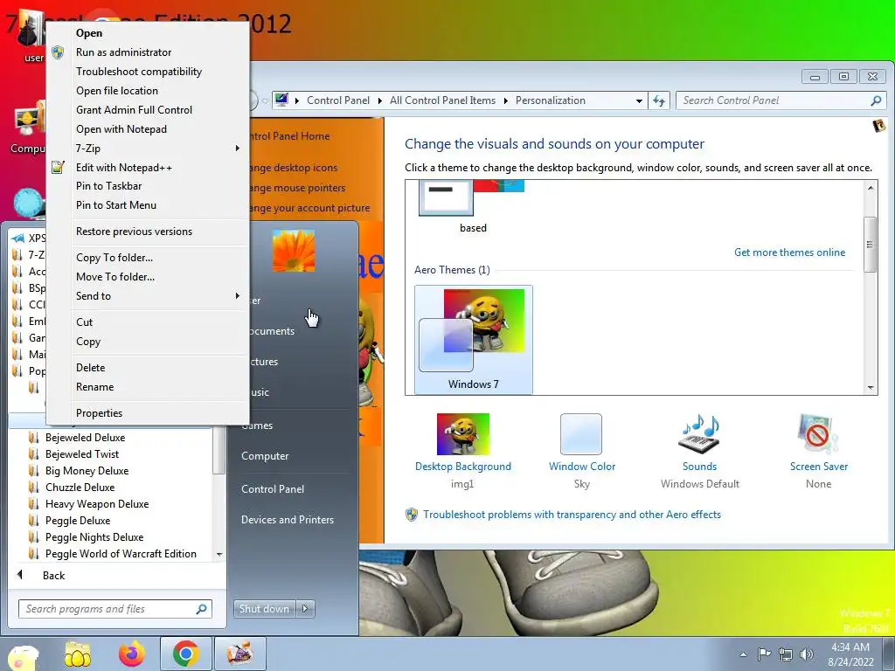Select the Windows 7 Aero theme

tap(474, 340)
